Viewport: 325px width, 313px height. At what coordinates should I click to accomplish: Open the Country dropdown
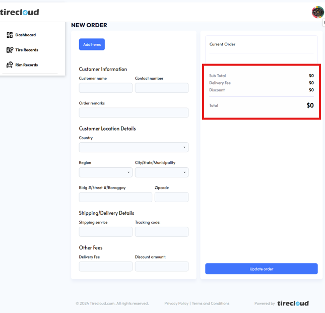tap(134, 147)
